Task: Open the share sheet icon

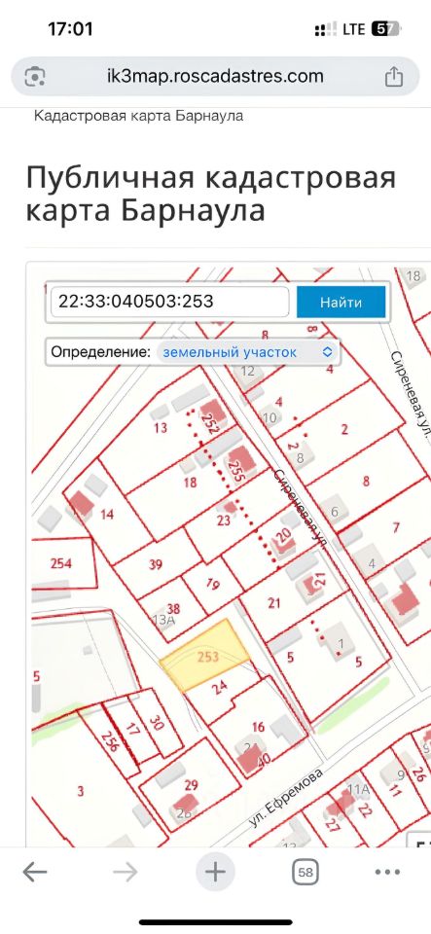Action: pos(393,77)
